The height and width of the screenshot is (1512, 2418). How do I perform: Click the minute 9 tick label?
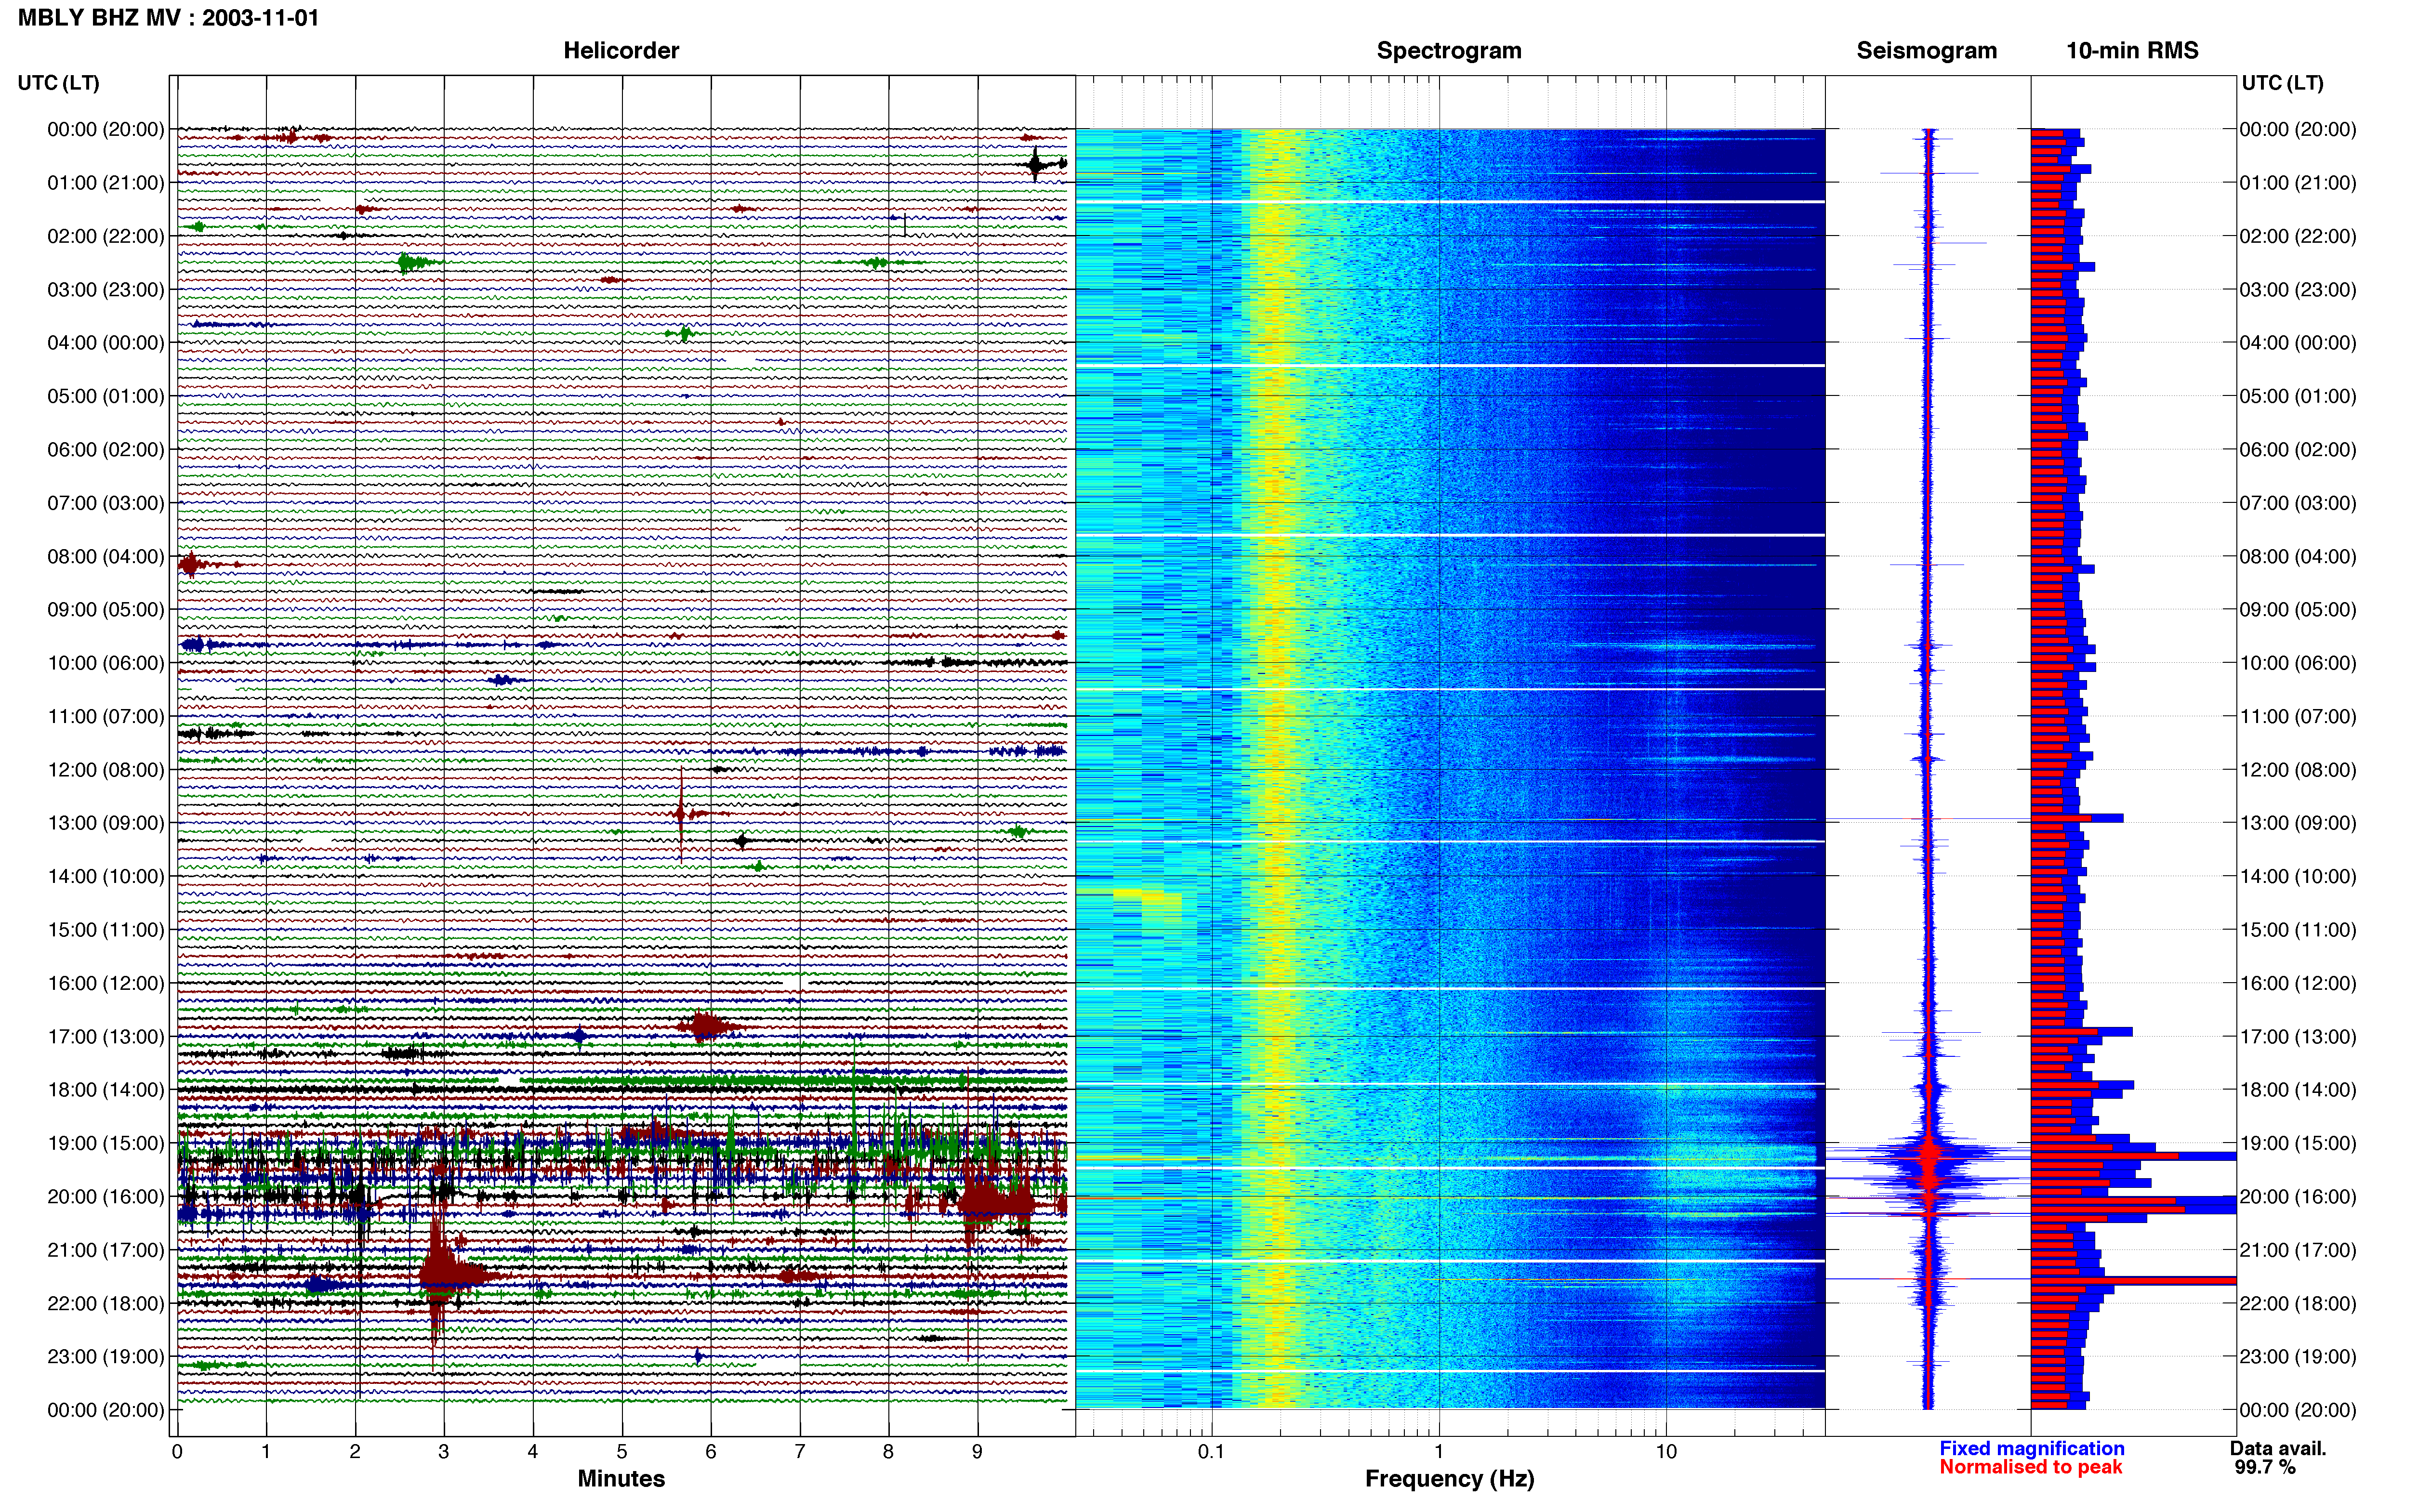pos(977,1451)
